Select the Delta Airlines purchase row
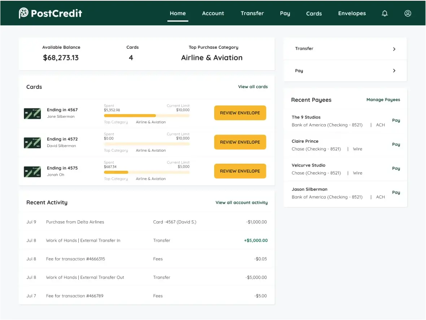 (144, 222)
